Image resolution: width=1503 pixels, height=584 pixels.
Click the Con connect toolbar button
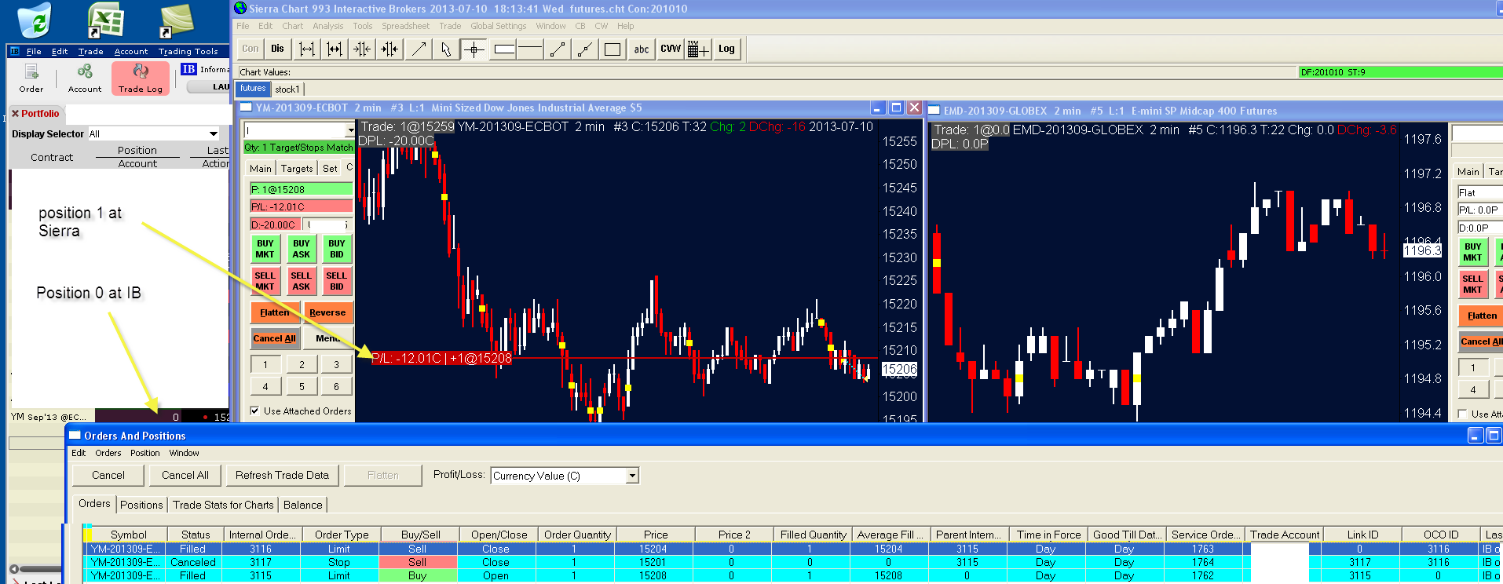point(251,49)
